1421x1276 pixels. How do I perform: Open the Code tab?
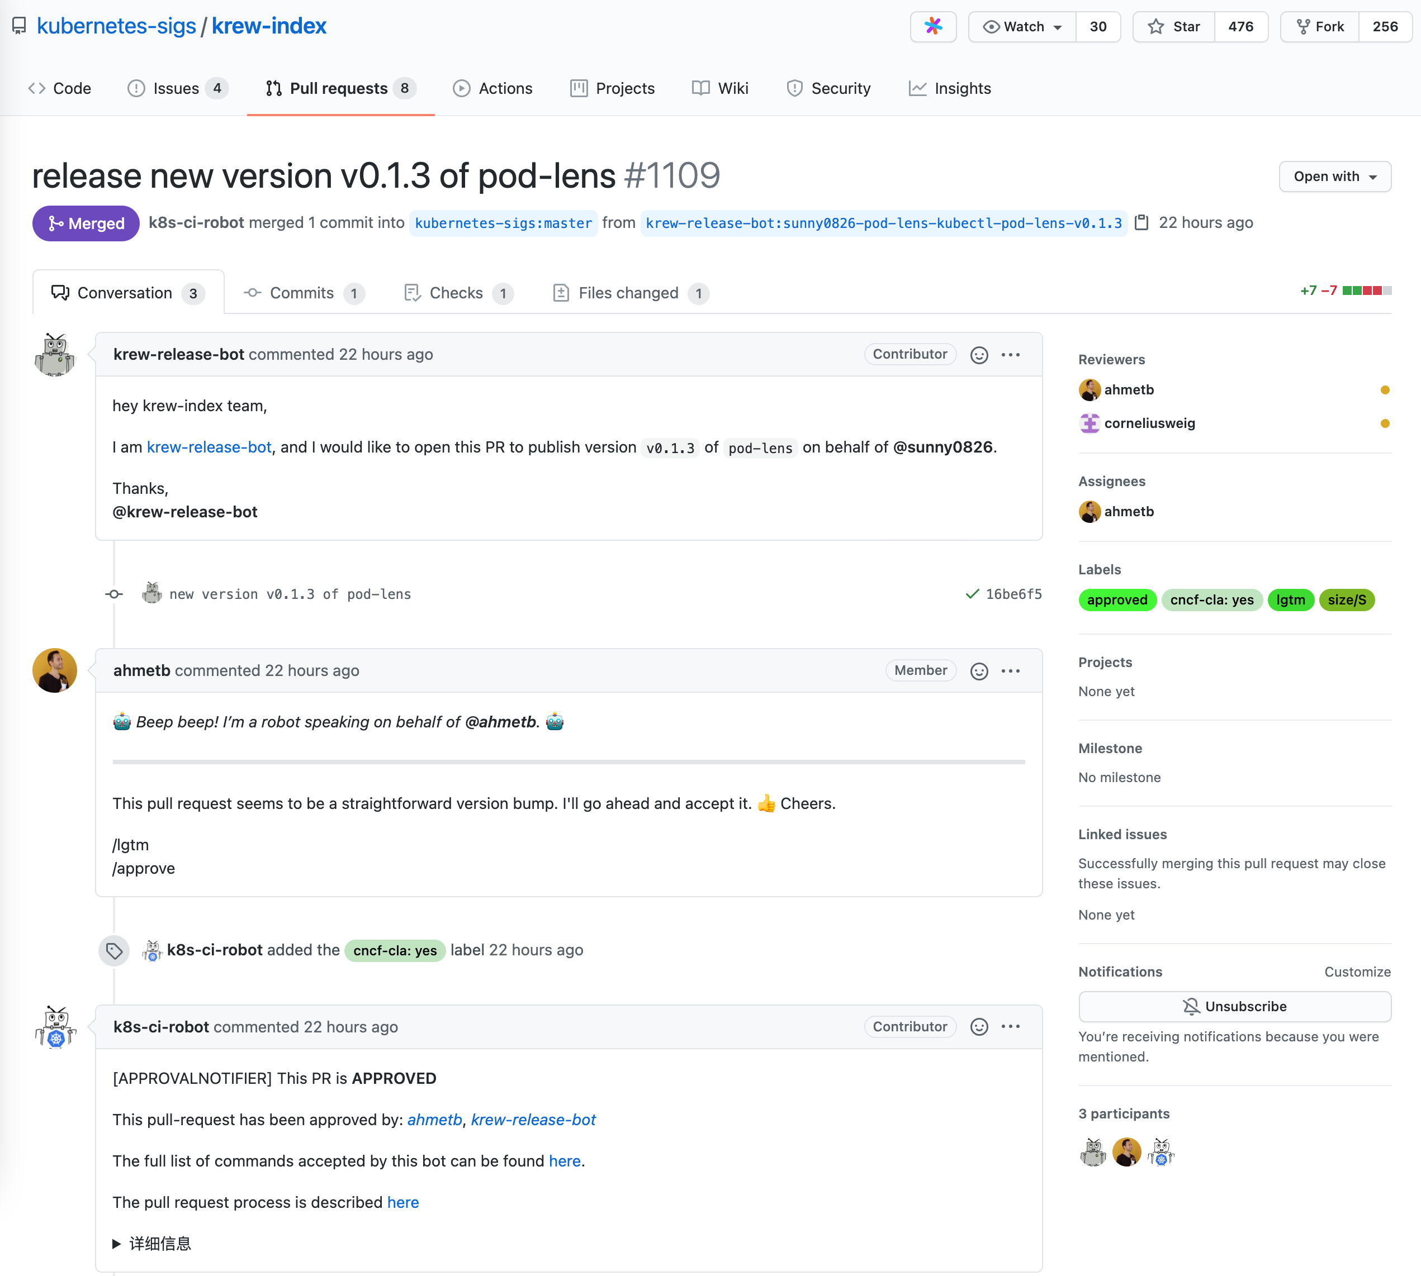pyautogui.click(x=60, y=88)
